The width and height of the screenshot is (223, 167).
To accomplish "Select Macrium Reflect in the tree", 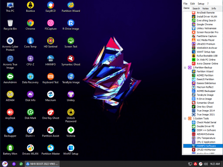I will coord(203,87).
